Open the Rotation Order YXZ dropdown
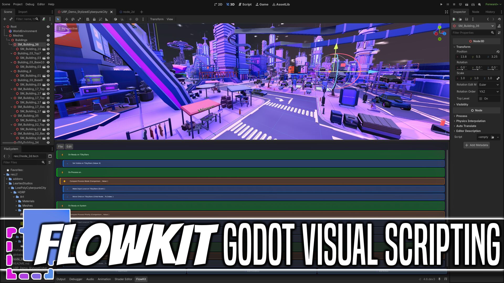This screenshot has width=504, height=283. pos(489,91)
